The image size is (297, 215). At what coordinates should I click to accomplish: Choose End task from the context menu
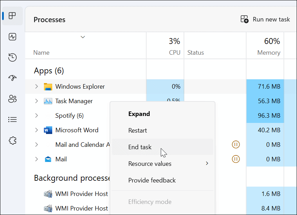140,147
